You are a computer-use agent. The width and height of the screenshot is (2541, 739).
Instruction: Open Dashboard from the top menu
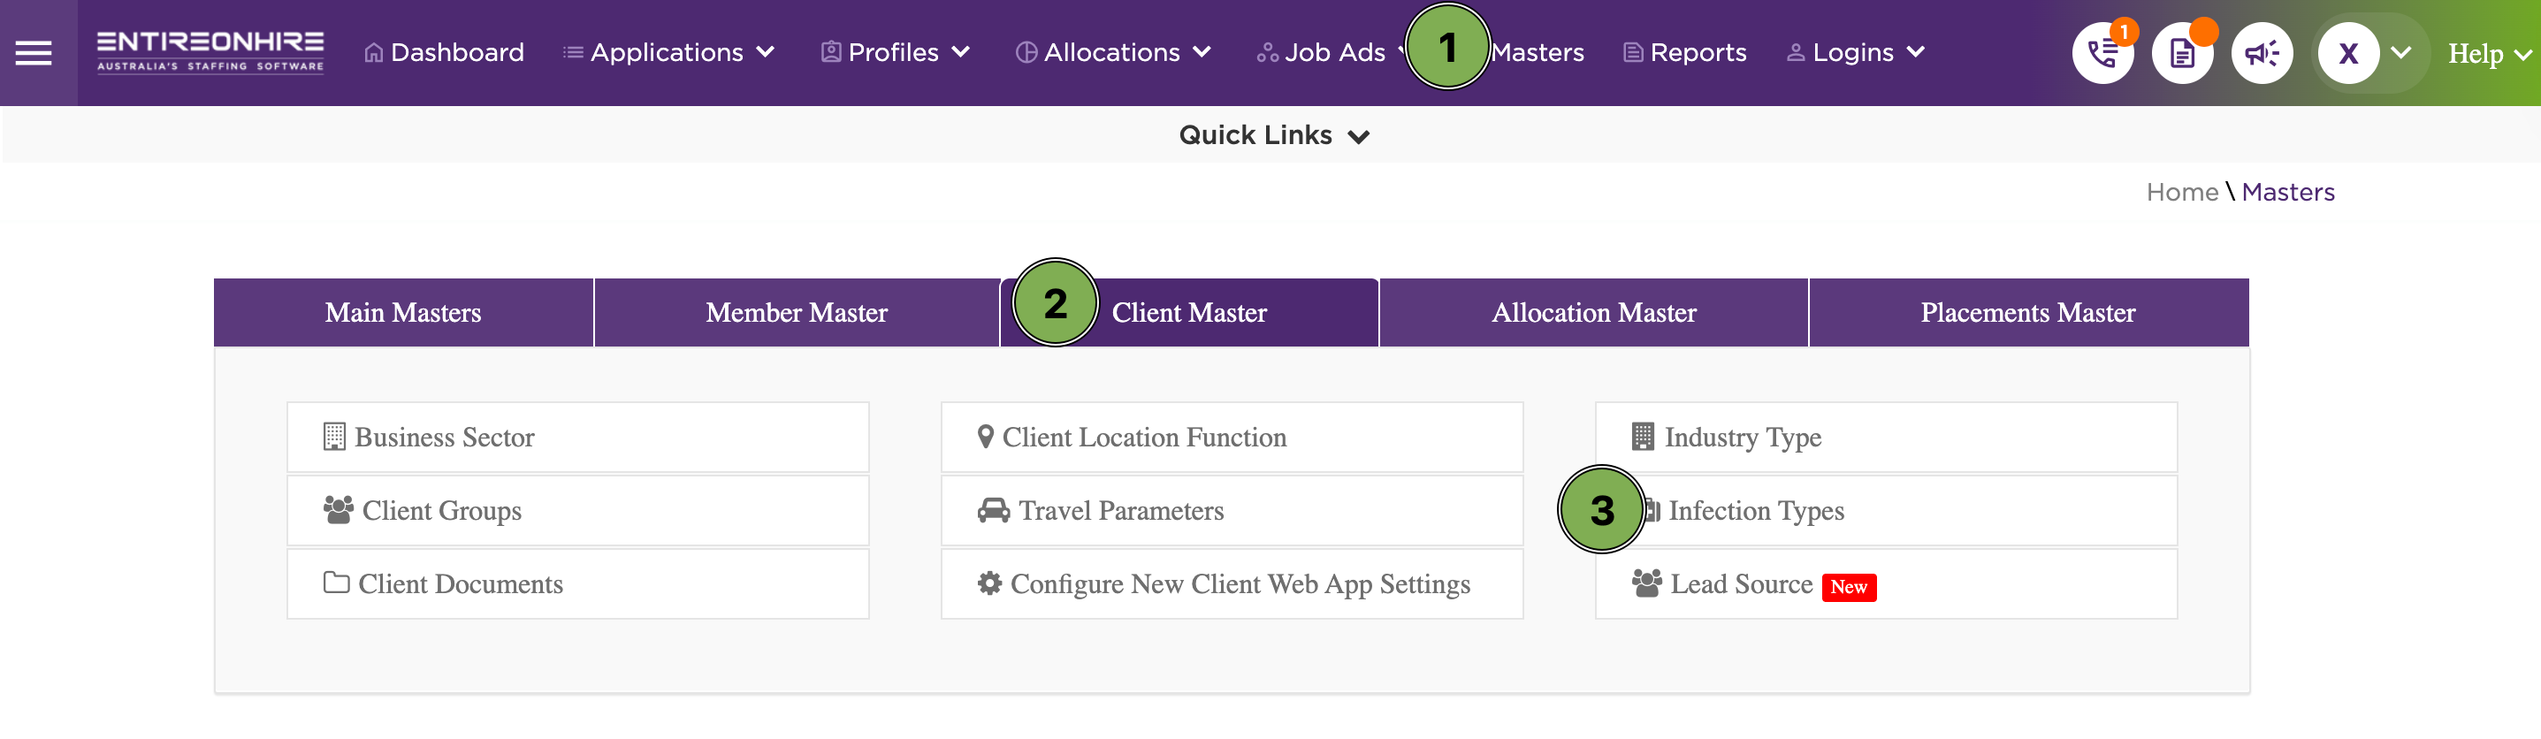click(444, 52)
